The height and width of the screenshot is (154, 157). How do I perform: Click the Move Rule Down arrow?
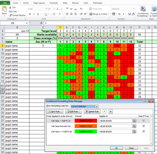pyautogui.click(x=111, y=112)
